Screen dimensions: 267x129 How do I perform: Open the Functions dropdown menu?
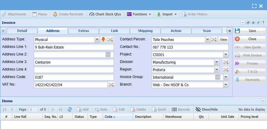point(139,14)
